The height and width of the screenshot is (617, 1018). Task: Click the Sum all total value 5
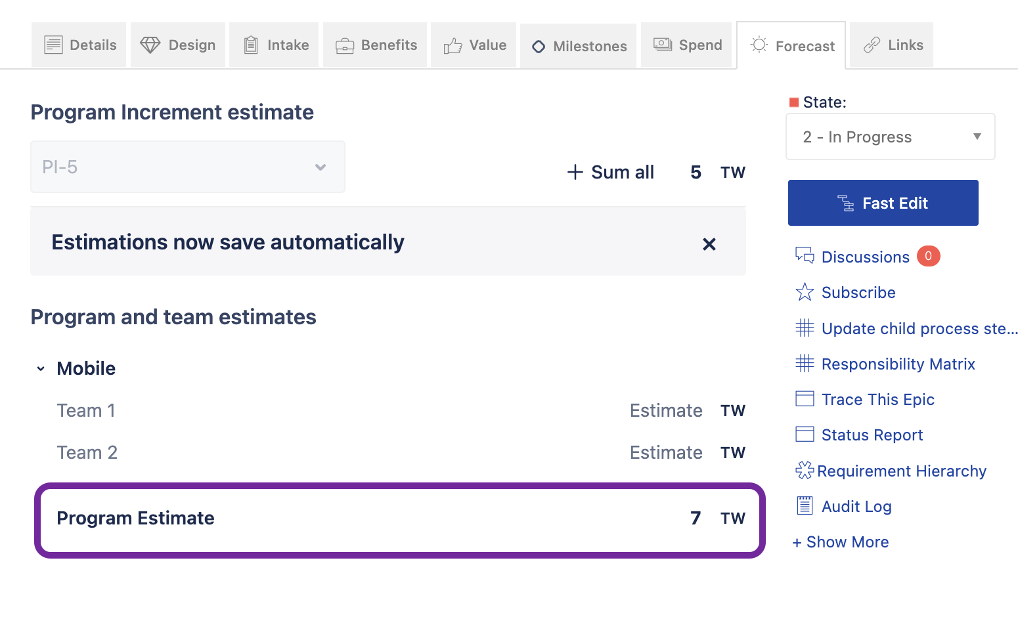tap(696, 173)
